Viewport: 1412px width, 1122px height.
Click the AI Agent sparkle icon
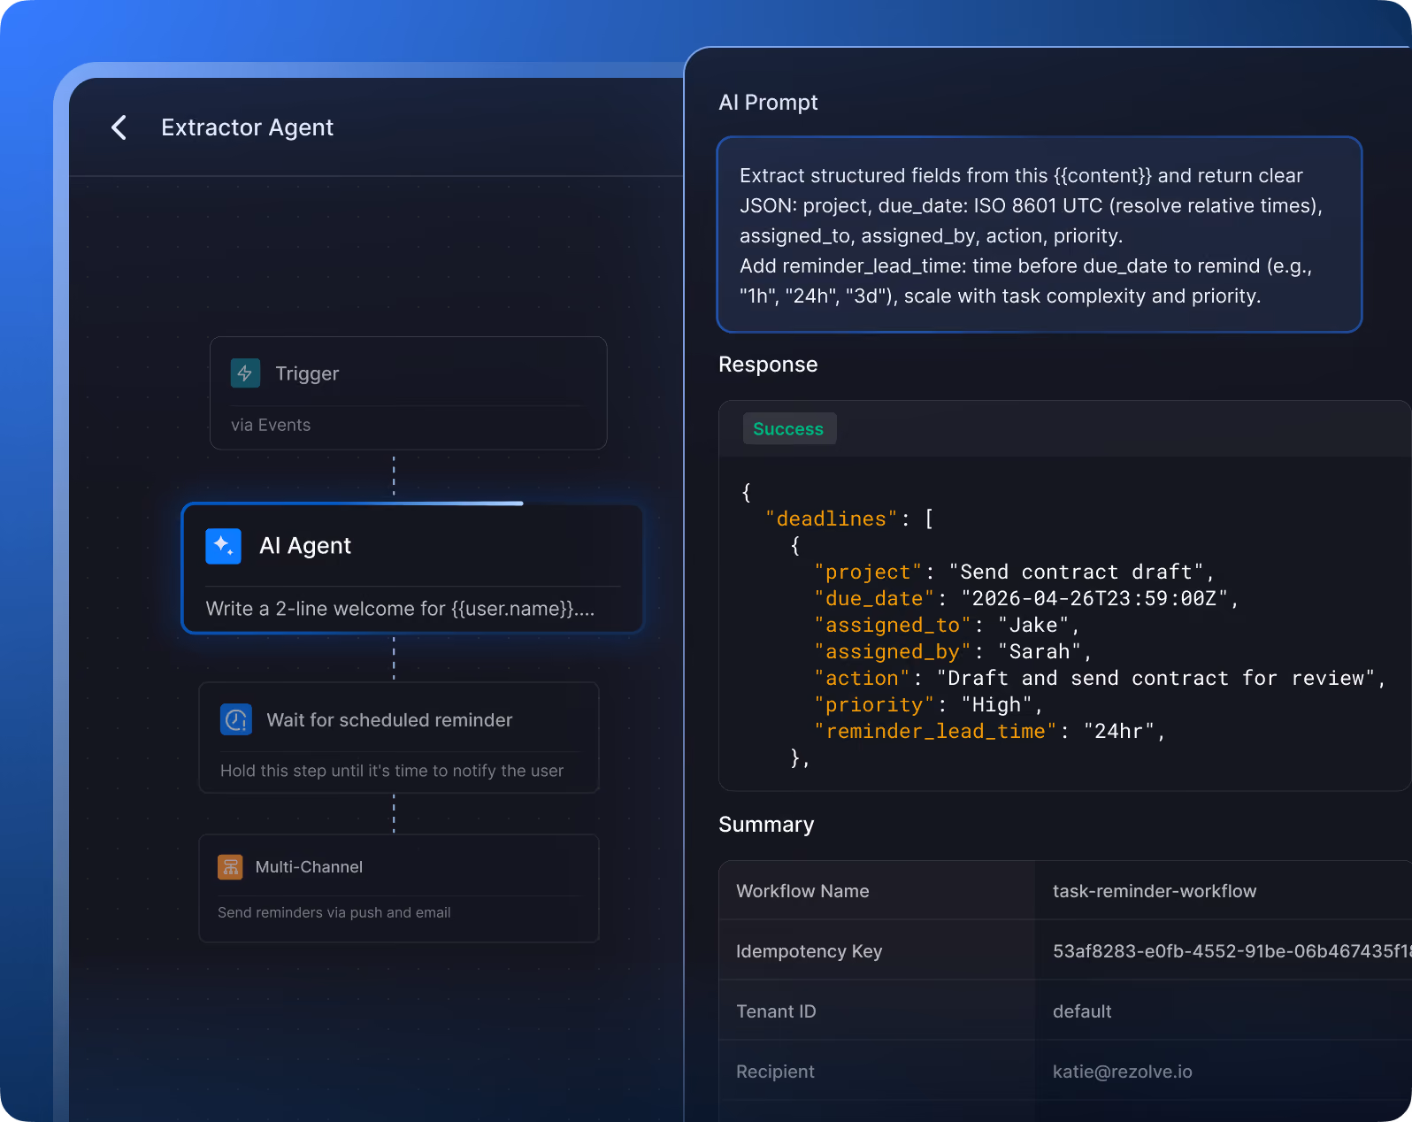click(x=223, y=546)
